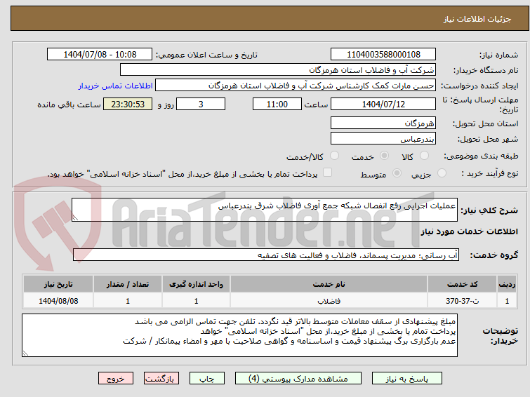Click the تعداد / مقدار column header

[128, 284]
